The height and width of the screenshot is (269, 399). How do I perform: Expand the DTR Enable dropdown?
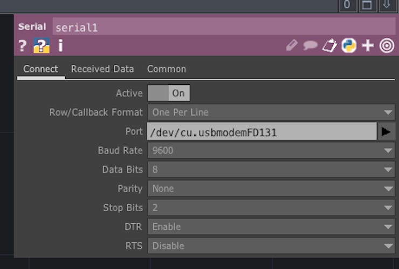[x=271, y=226]
